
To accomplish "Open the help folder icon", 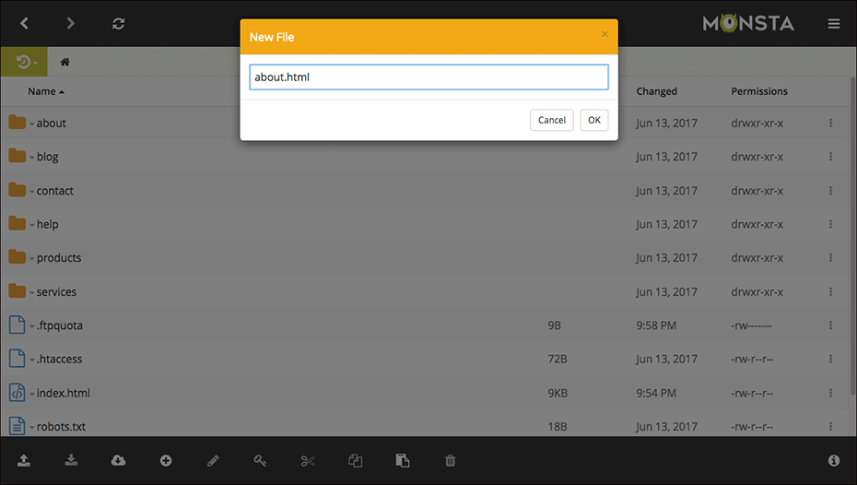I will [x=17, y=223].
